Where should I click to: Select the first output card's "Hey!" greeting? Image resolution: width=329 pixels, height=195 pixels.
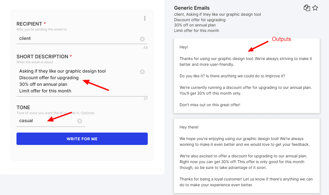[184, 47]
